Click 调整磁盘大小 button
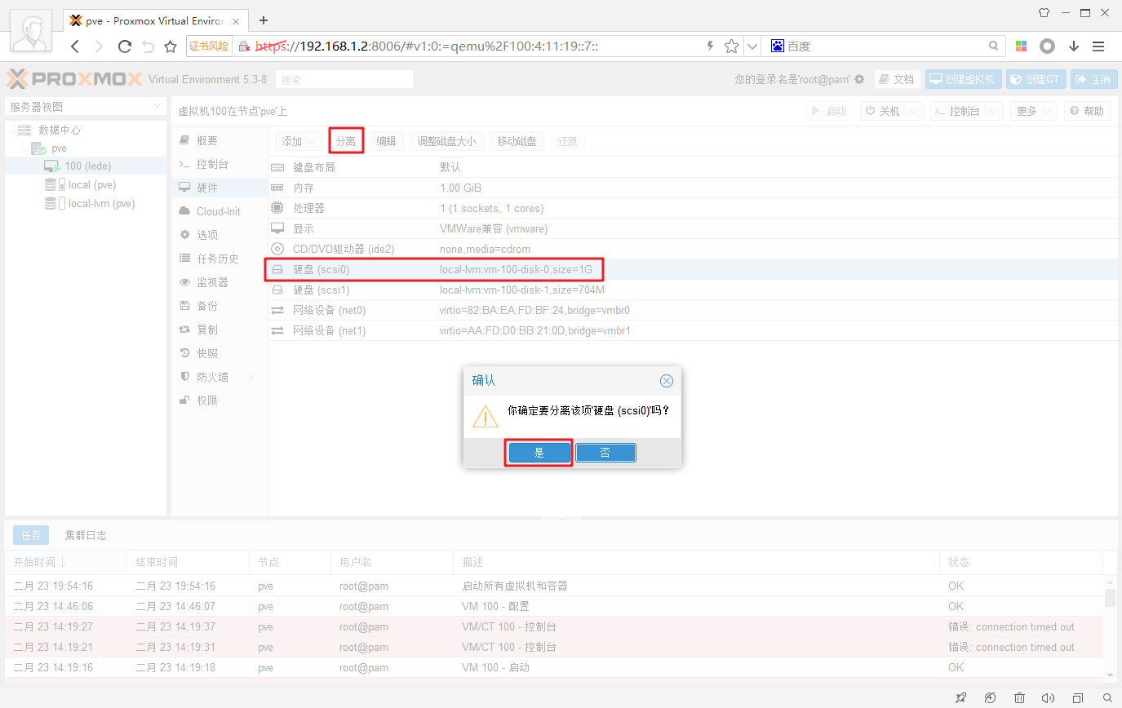Screen dimensions: 1122x708 (x=446, y=141)
